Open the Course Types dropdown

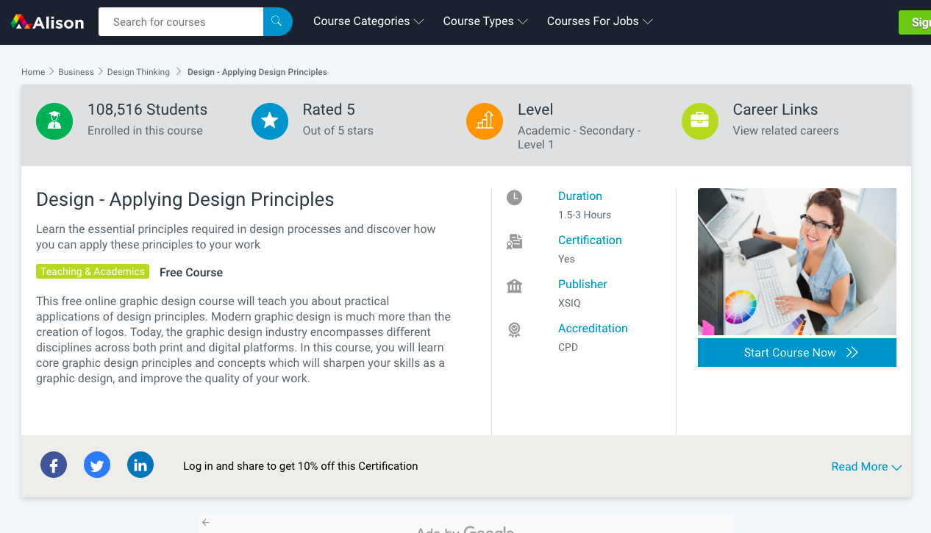click(x=485, y=21)
